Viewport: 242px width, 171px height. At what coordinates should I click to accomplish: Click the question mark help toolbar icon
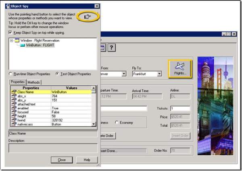[x=111, y=48]
